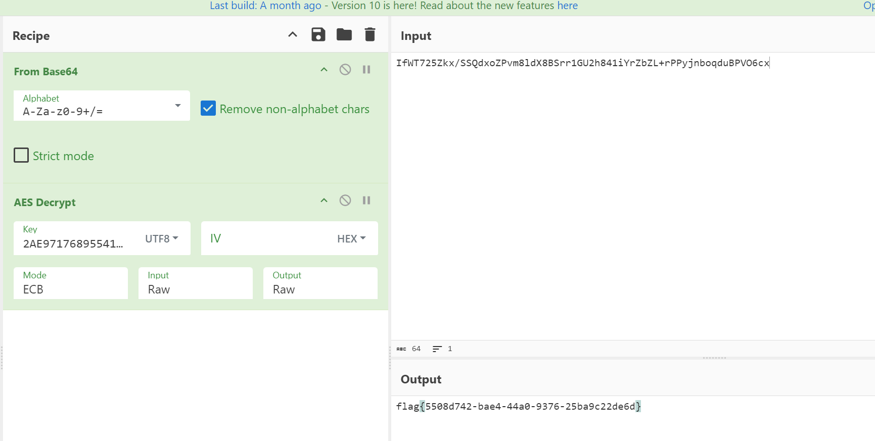875x441 pixels.
Task: Click the 'Last build: A month ago' link
Action: tap(265, 6)
